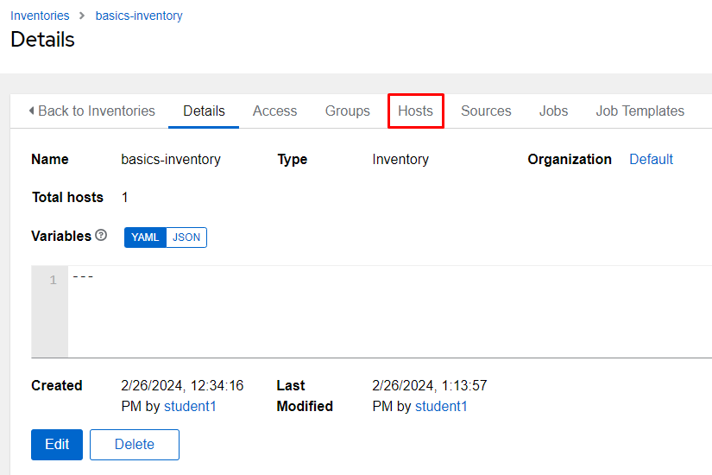Image resolution: width=712 pixels, height=475 pixels.
Task: Open student1 link in the Created field
Action: pyautogui.click(x=190, y=406)
